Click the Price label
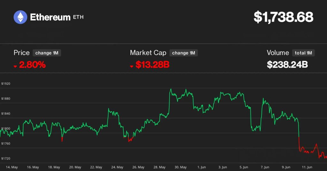The width and height of the screenshot is (327, 171). (22, 53)
